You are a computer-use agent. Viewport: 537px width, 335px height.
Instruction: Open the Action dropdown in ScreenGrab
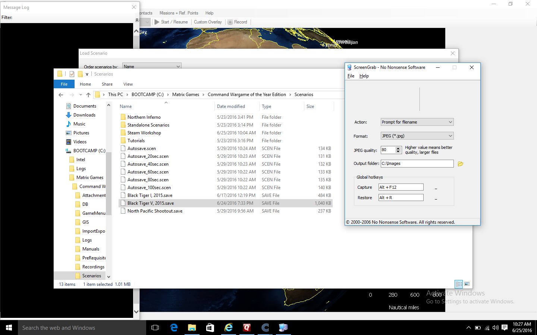[x=417, y=122]
